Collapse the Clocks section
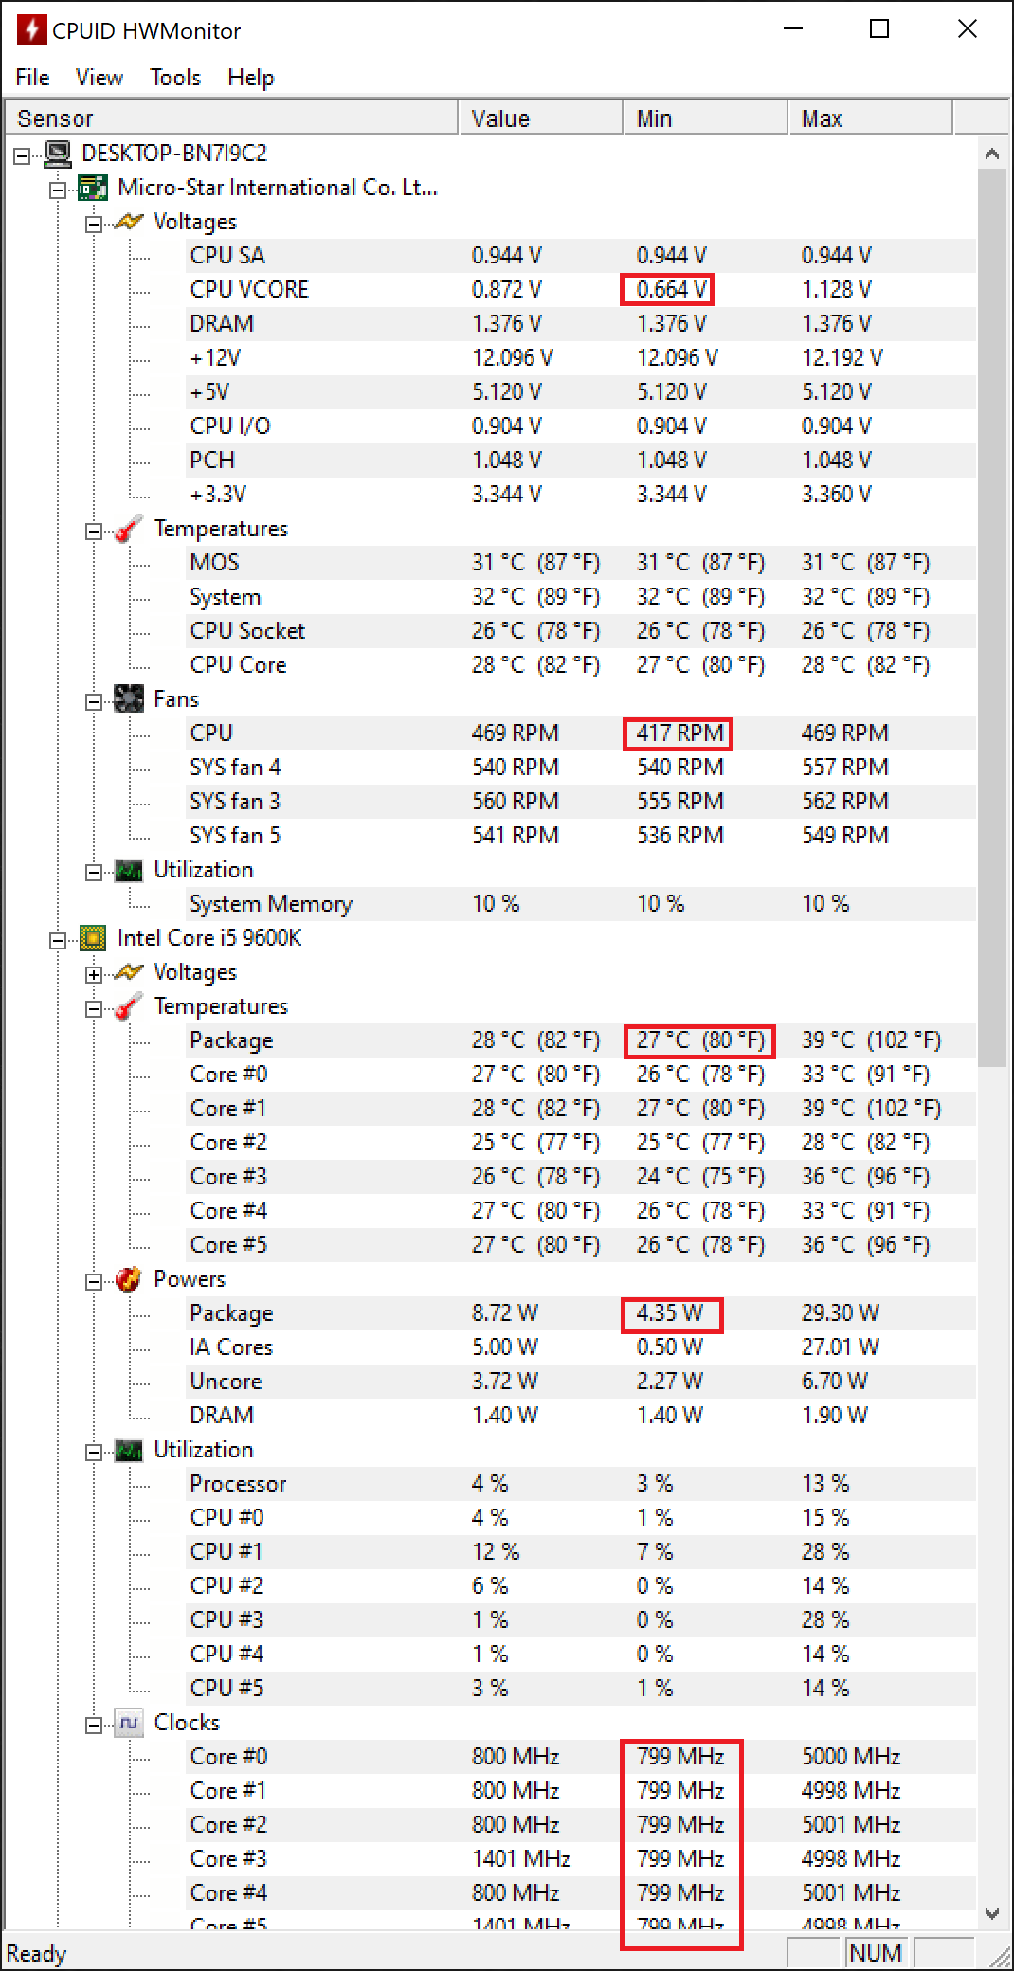The image size is (1014, 1971). coord(94,1725)
